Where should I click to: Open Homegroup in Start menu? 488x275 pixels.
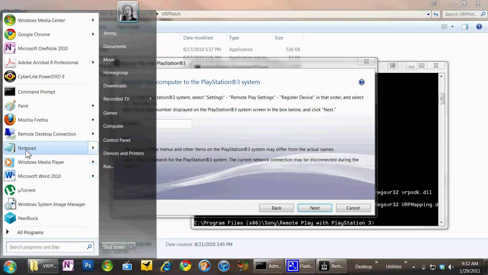(x=116, y=73)
